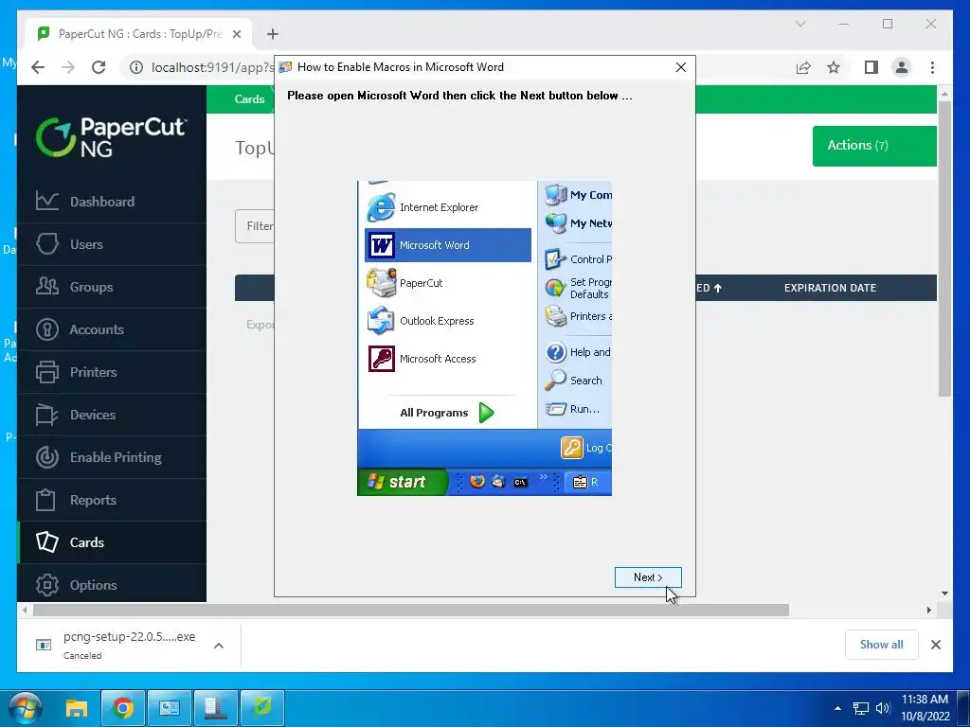The height and width of the screenshot is (727, 970).
Task: Dismiss the downloads bar
Action: [x=936, y=645]
